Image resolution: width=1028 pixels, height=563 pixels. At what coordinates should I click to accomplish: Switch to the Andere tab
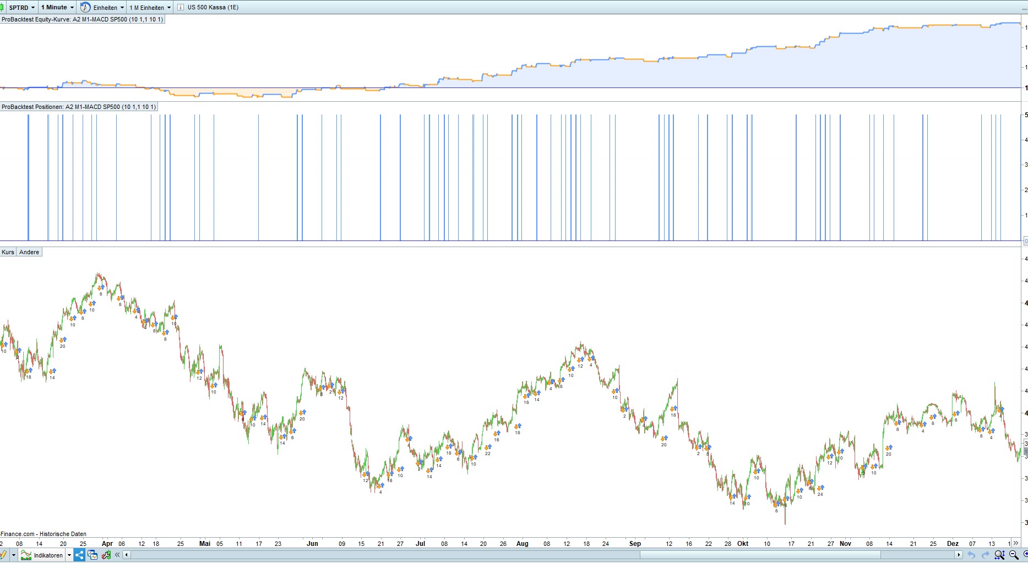[x=29, y=252]
